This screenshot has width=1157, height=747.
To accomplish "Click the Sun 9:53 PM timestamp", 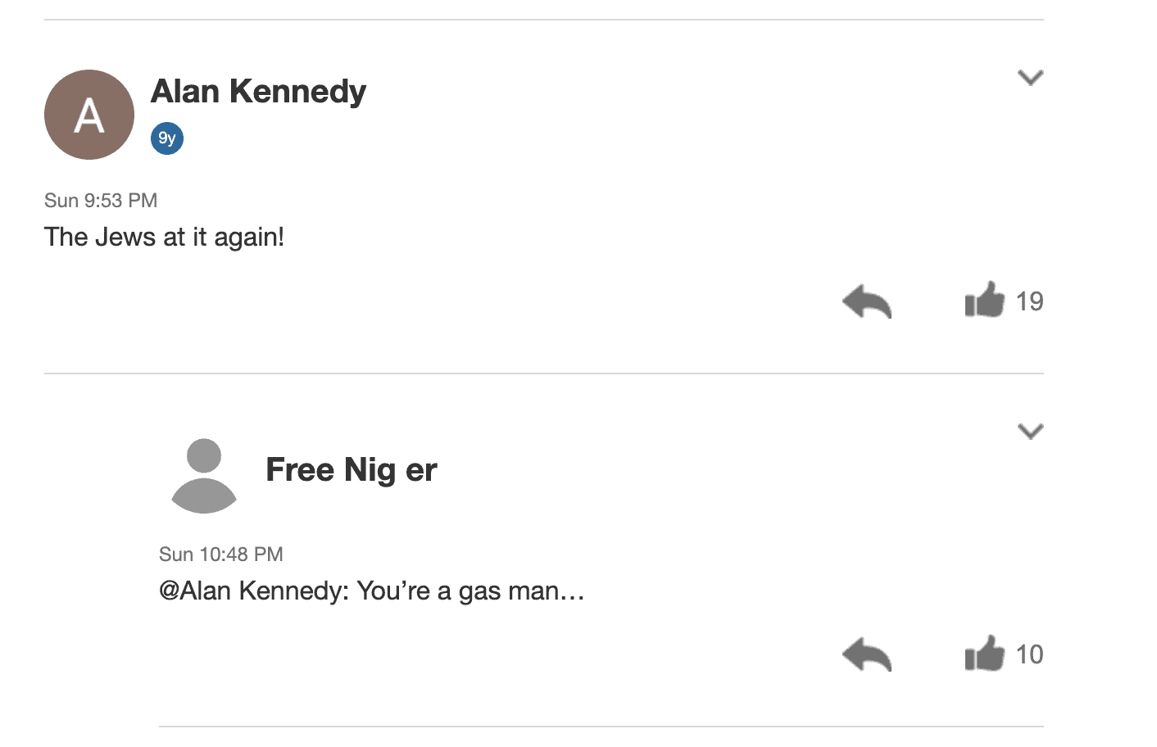I will pos(101,201).
